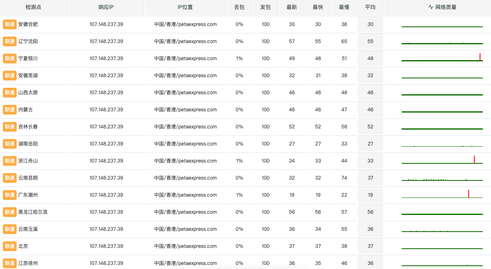
Task: Click slowest value 74 for 云南昆明
Action: (x=344, y=178)
